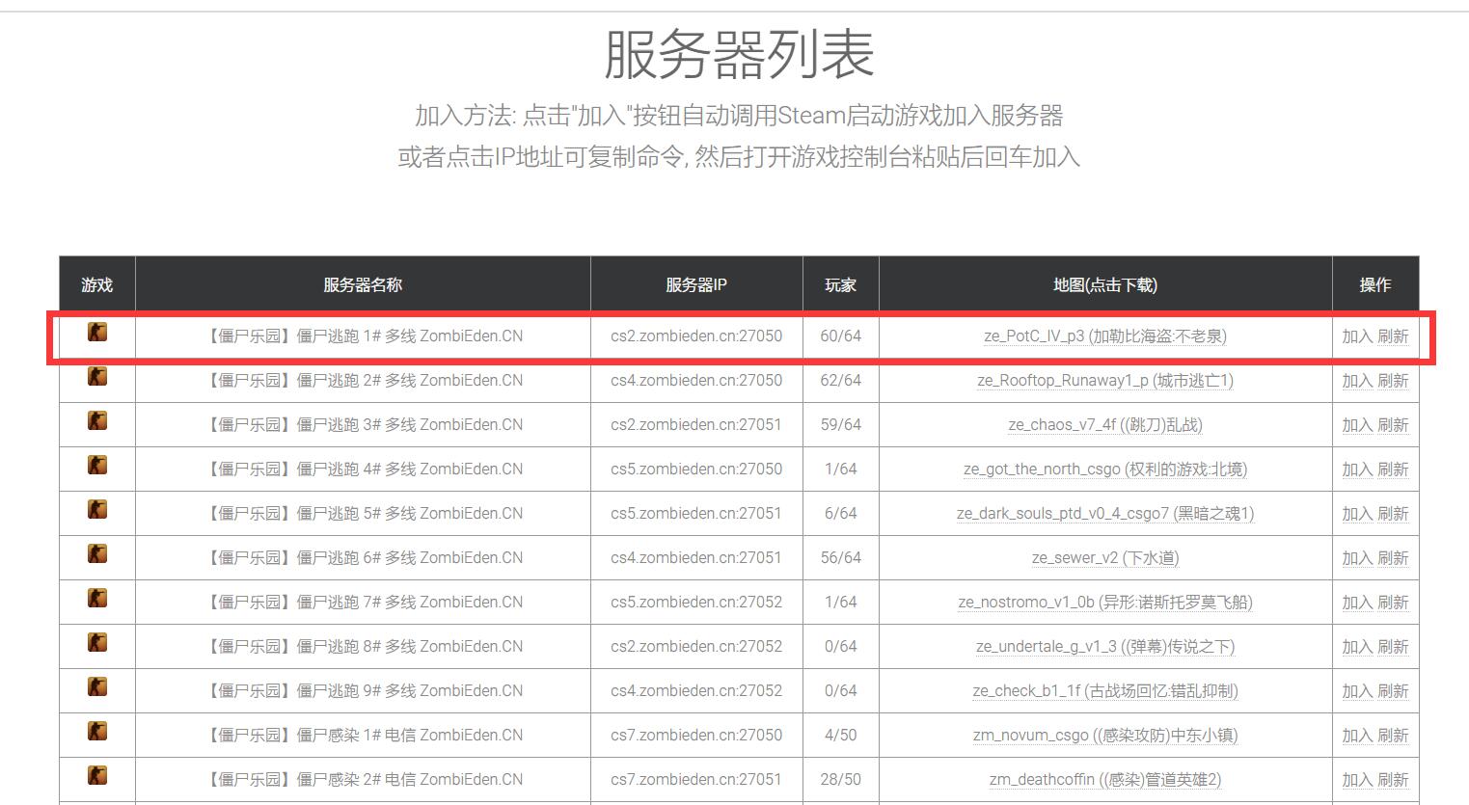This screenshot has height=805, width=1469.
Task: Click the CS:GO game icon in the 僵尸逃跑 2# row
Action: pos(97,377)
